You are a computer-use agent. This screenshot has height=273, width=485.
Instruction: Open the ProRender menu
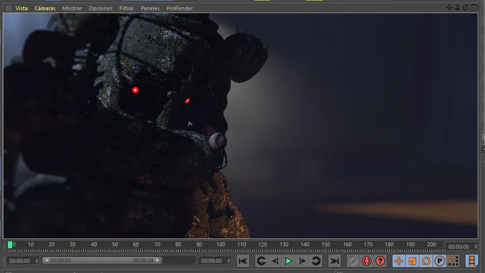(179, 8)
